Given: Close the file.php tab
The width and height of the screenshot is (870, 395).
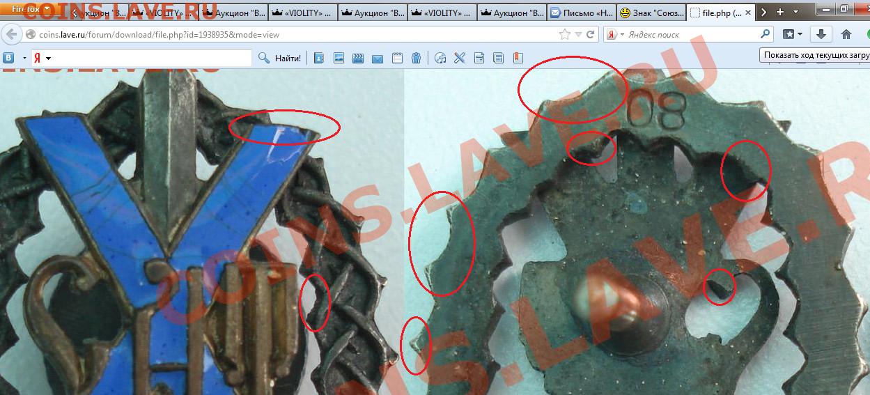Looking at the screenshot, I should click(x=747, y=13).
